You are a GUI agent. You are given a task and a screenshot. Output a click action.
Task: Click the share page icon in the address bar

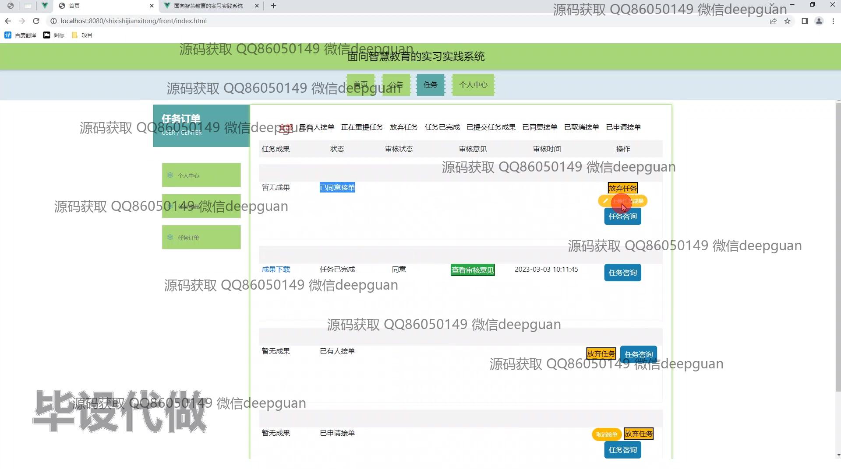click(x=773, y=21)
